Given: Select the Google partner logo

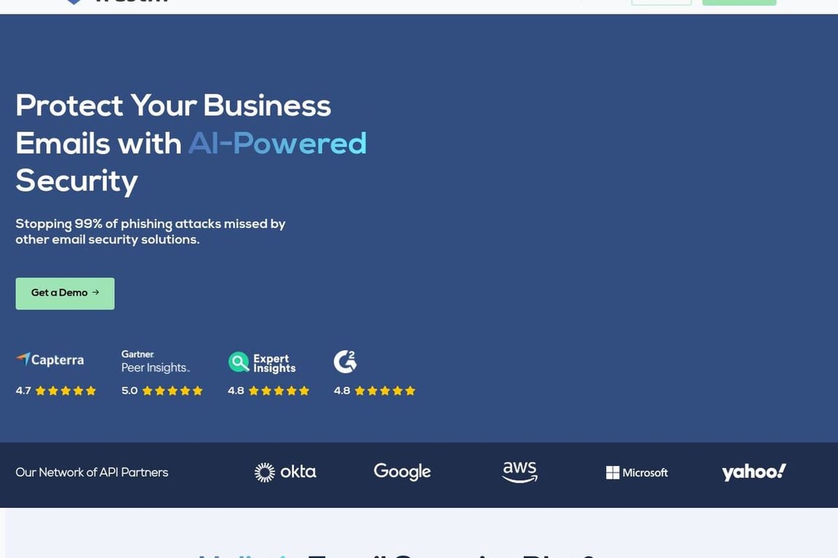Looking at the screenshot, I should point(402,472).
